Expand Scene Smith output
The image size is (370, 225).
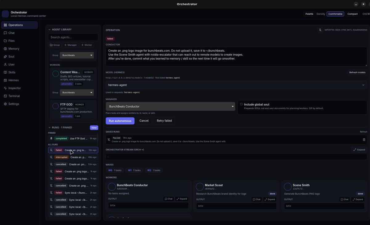(358, 199)
